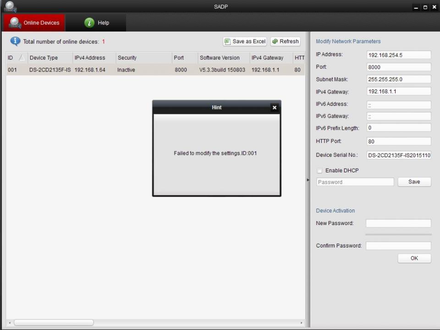Screen dimensions: 440x330
Task: Edit the Subnet Mask field
Action: (x=398, y=79)
